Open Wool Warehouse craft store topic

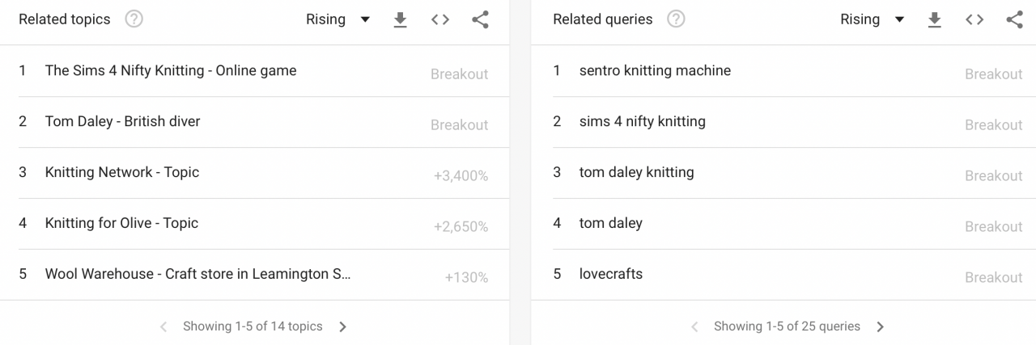[x=198, y=275]
